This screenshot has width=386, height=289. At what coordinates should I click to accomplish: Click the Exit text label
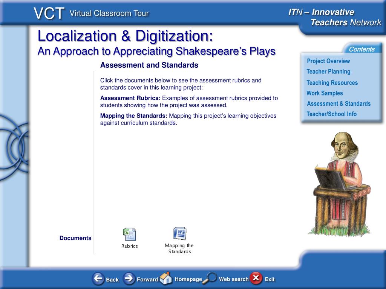pyautogui.click(x=270, y=279)
